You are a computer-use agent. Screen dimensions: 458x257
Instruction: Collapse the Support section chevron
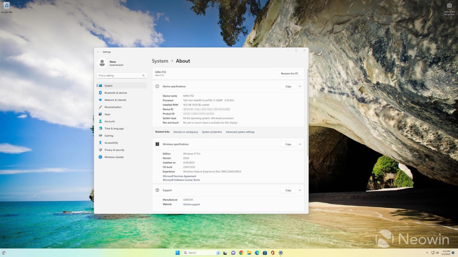(x=300, y=190)
